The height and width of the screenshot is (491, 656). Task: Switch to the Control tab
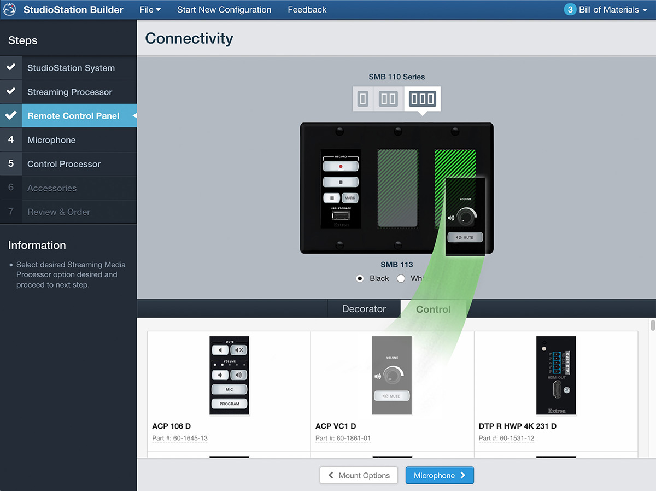434,309
